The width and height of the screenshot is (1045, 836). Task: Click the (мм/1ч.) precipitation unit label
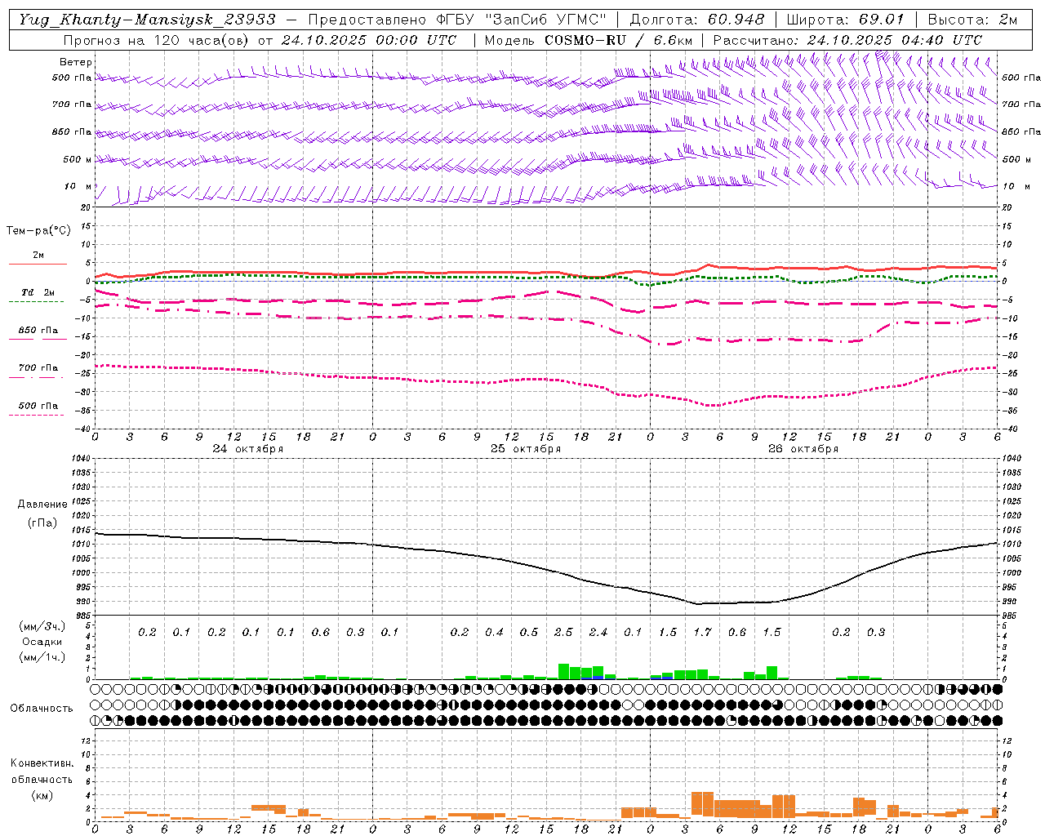(x=42, y=657)
